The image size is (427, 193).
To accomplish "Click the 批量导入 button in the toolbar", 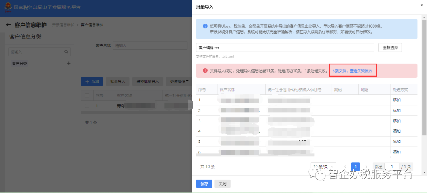I will tap(118, 81).
